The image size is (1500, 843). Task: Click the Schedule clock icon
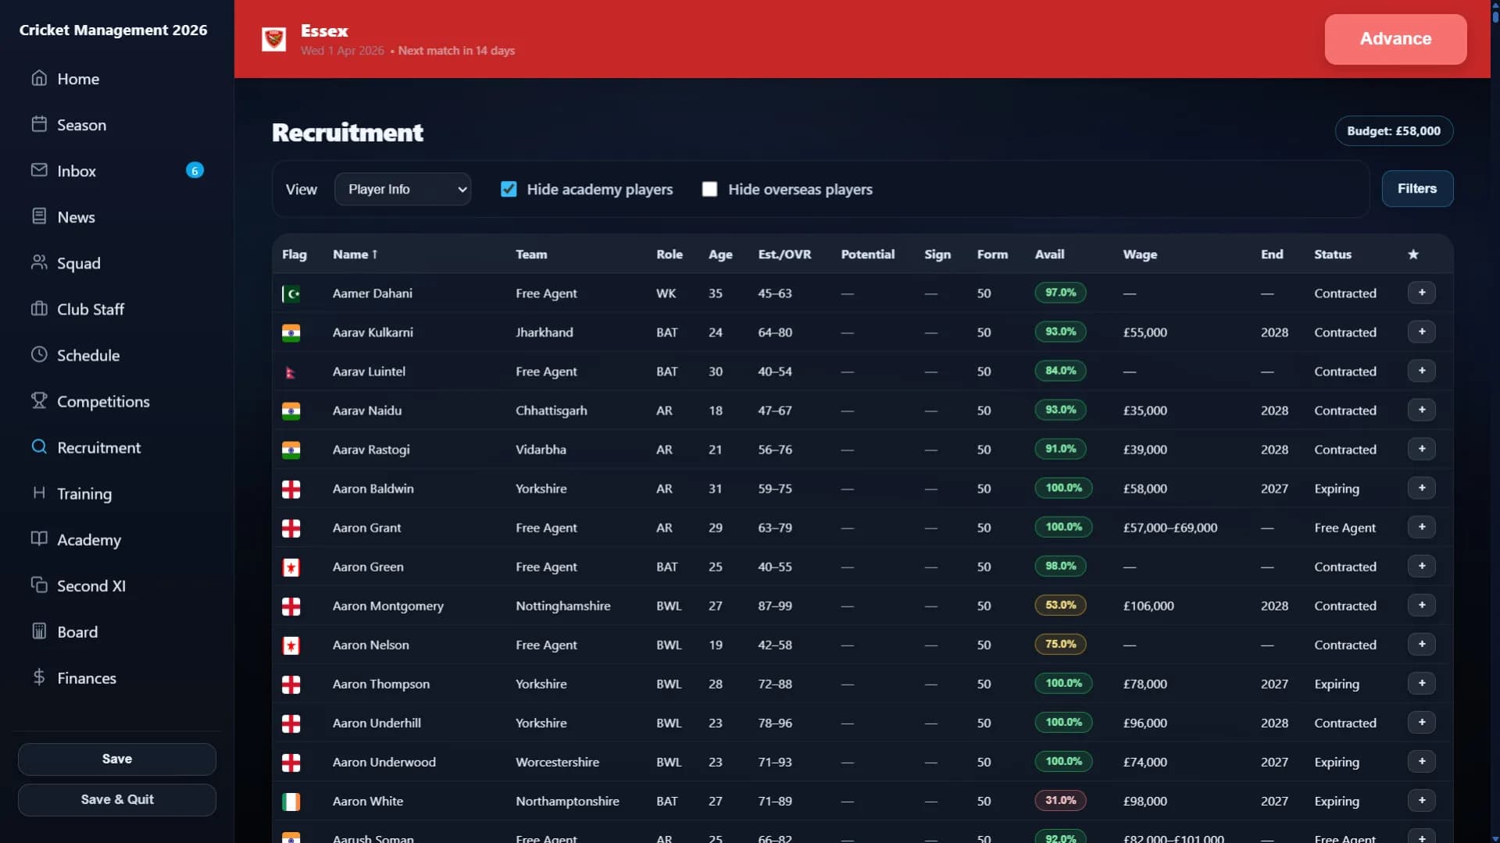pyautogui.click(x=39, y=354)
